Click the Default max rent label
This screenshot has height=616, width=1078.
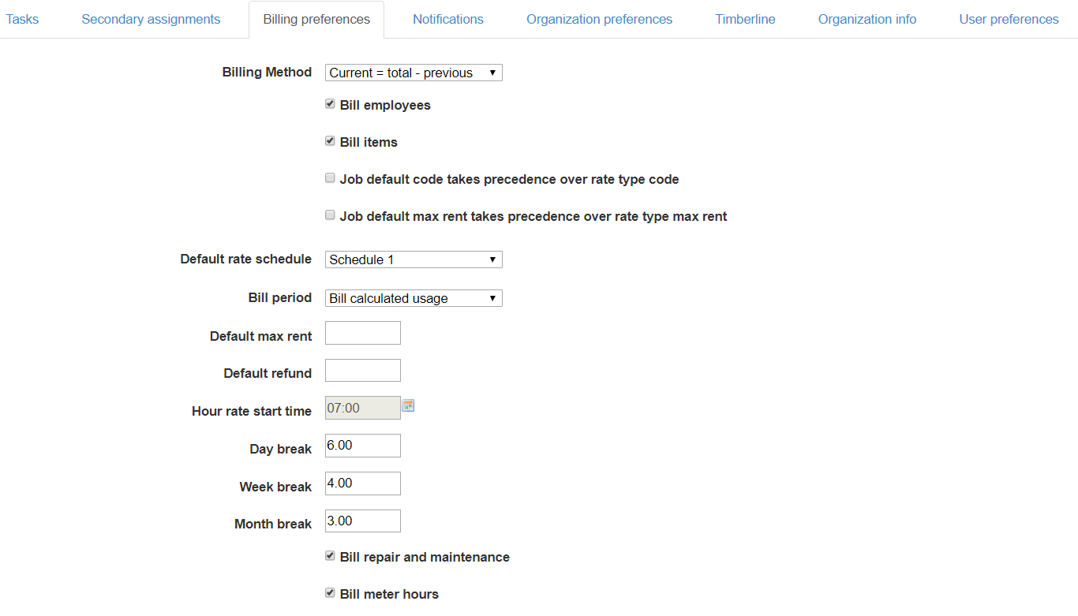tap(260, 336)
